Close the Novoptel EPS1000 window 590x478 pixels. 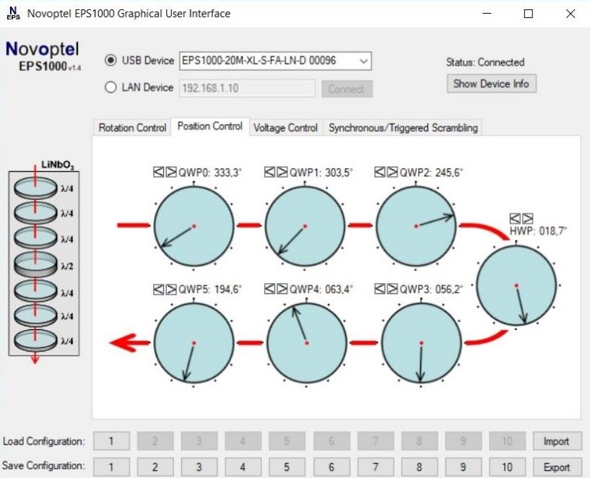tap(571, 14)
